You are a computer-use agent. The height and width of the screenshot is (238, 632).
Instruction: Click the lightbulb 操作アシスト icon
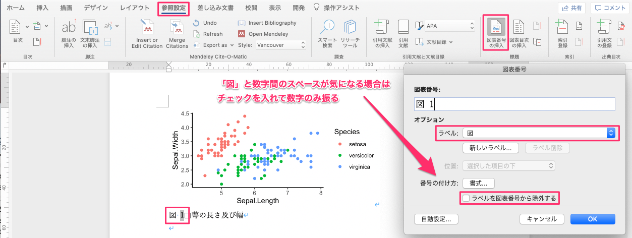click(316, 8)
